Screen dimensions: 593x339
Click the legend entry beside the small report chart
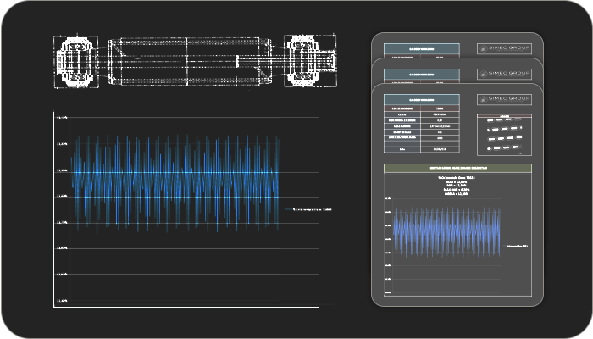515,246
